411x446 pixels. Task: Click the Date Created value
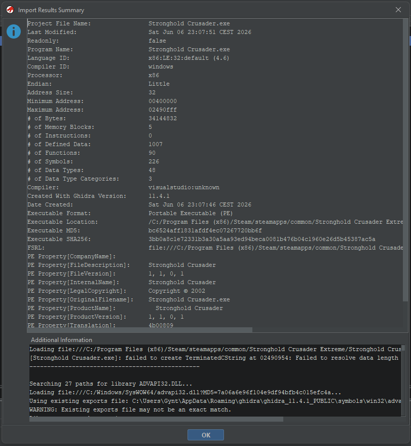pyautogui.click(x=200, y=204)
